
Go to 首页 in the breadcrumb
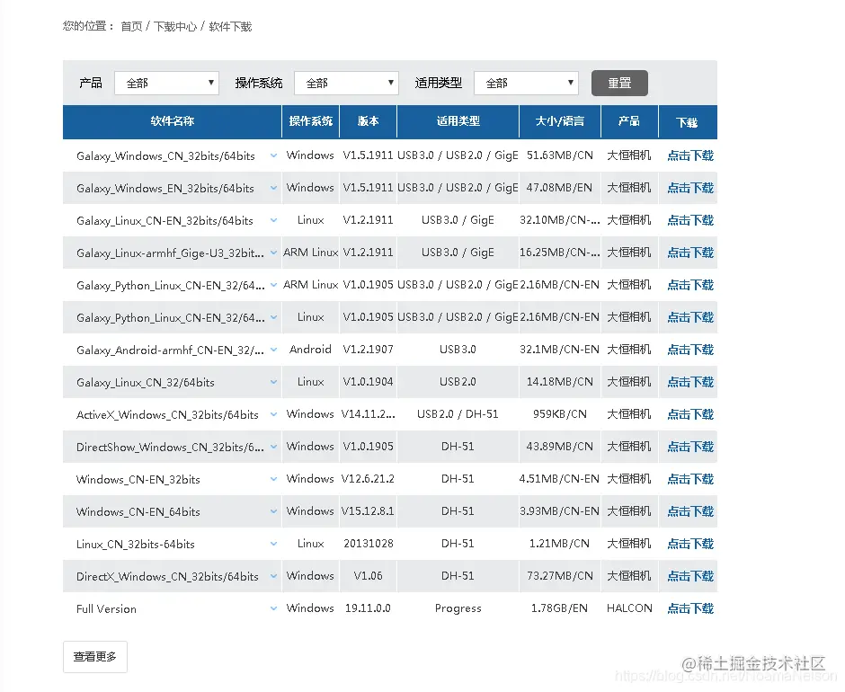point(131,26)
